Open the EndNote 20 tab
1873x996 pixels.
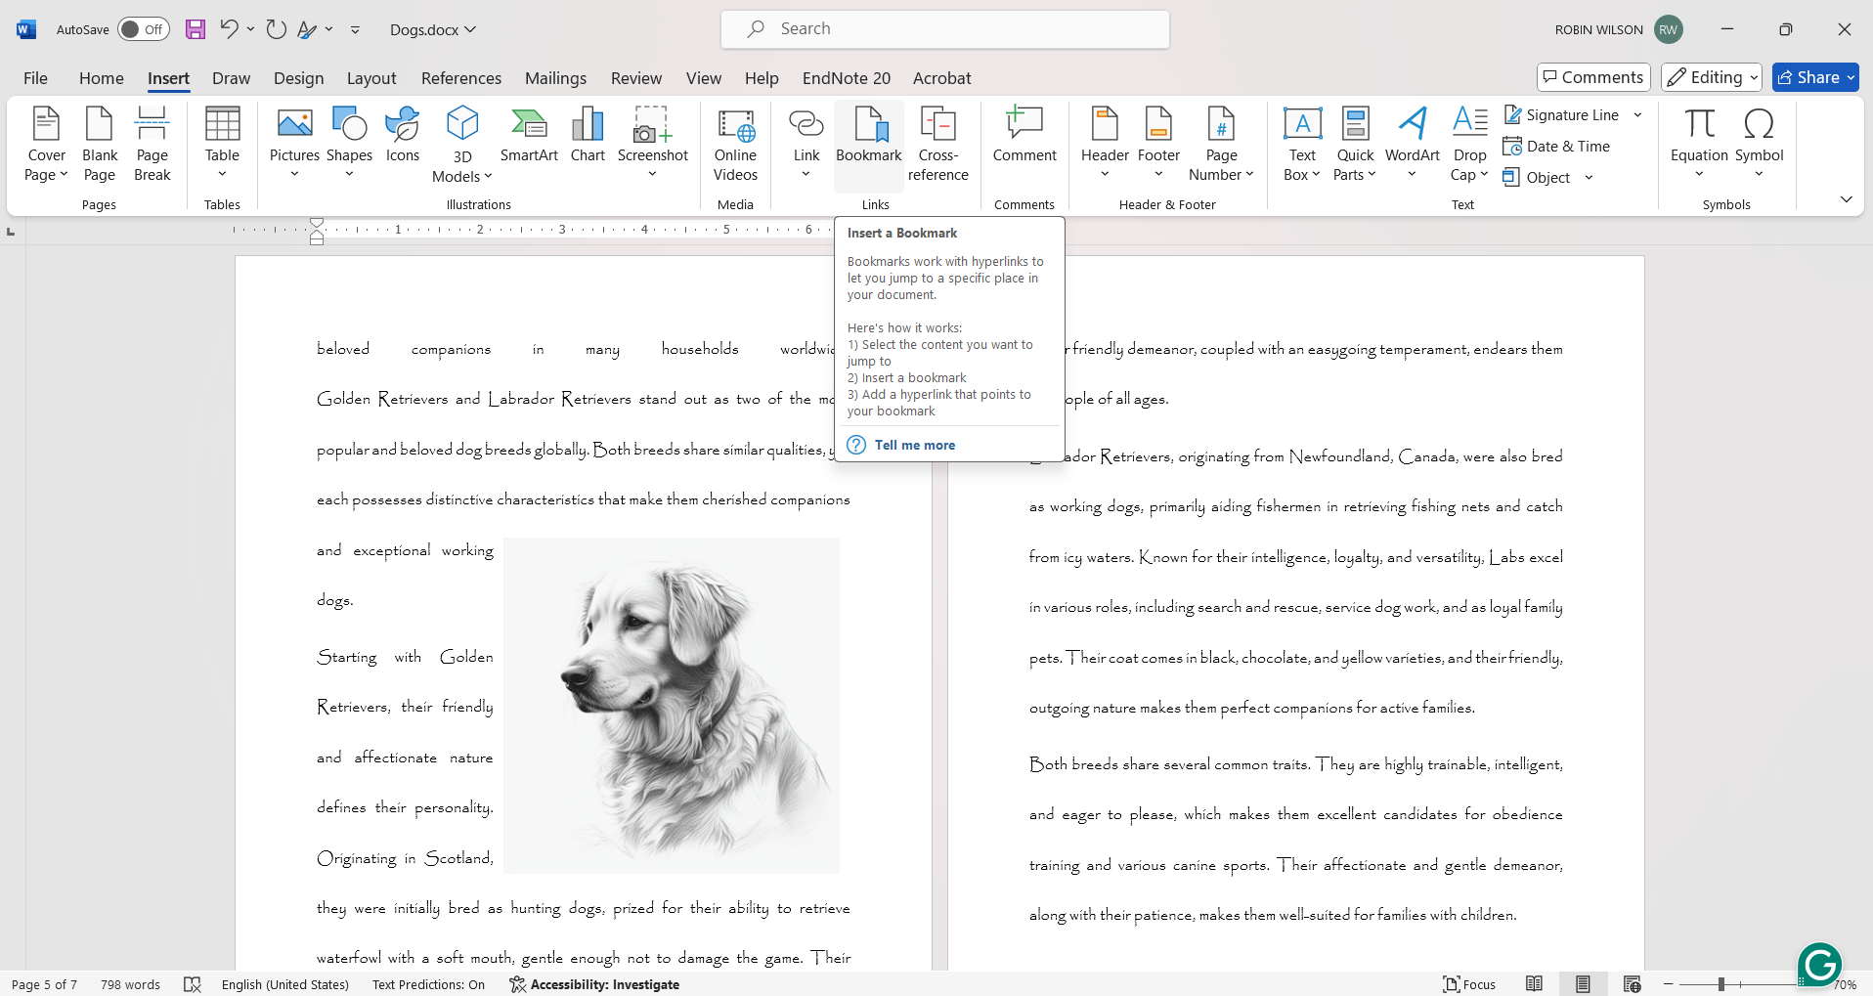[x=846, y=77]
